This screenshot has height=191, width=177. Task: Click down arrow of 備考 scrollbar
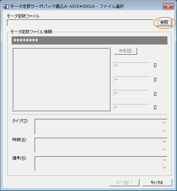pyautogui.click(x=164, y=168)
